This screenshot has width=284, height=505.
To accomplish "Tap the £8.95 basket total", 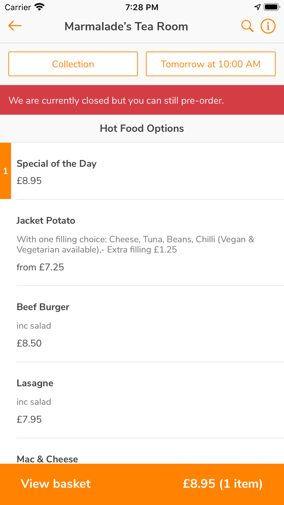I will click(x=222, y=484).
